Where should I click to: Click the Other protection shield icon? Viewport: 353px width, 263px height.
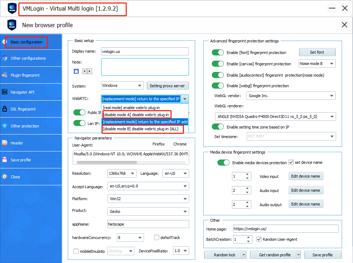pyautogui.click(x=5, y=126)
